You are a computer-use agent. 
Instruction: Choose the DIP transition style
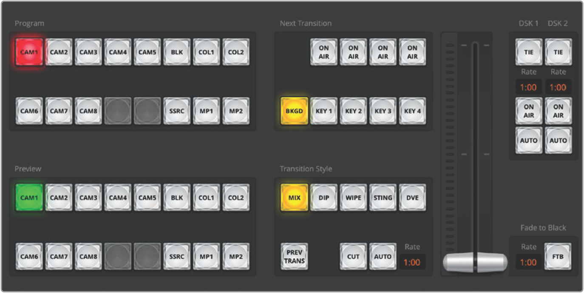[x=323, y=198]
